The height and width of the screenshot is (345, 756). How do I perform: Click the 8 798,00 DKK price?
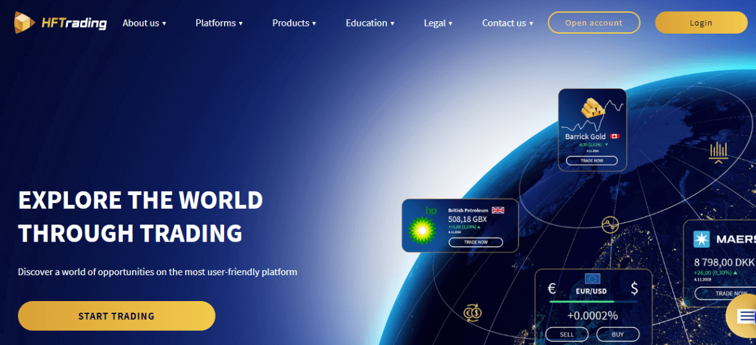(724, 263)
